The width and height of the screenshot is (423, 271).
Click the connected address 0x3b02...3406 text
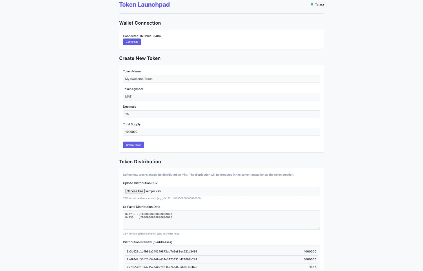(142, 36)
